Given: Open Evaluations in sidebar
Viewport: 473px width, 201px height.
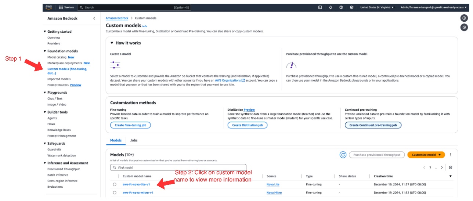Looking at the screenshot, I should (x=55, y=187).
